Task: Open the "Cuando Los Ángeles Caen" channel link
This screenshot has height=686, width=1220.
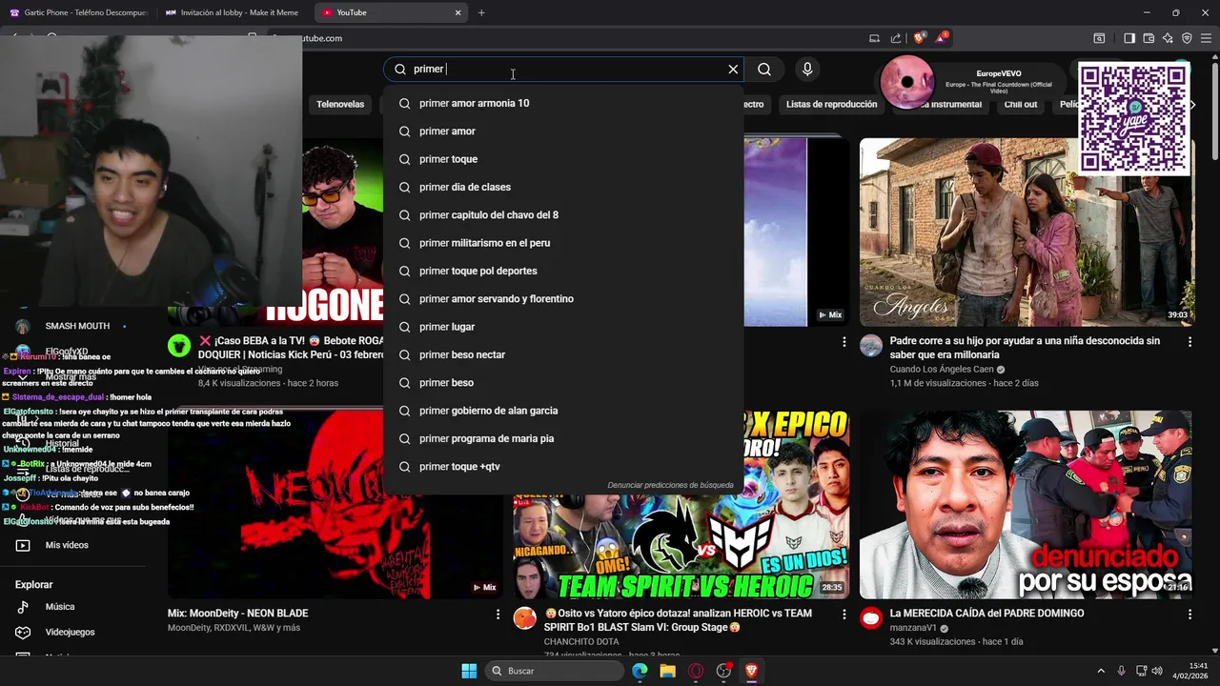Action: point(942,369)
